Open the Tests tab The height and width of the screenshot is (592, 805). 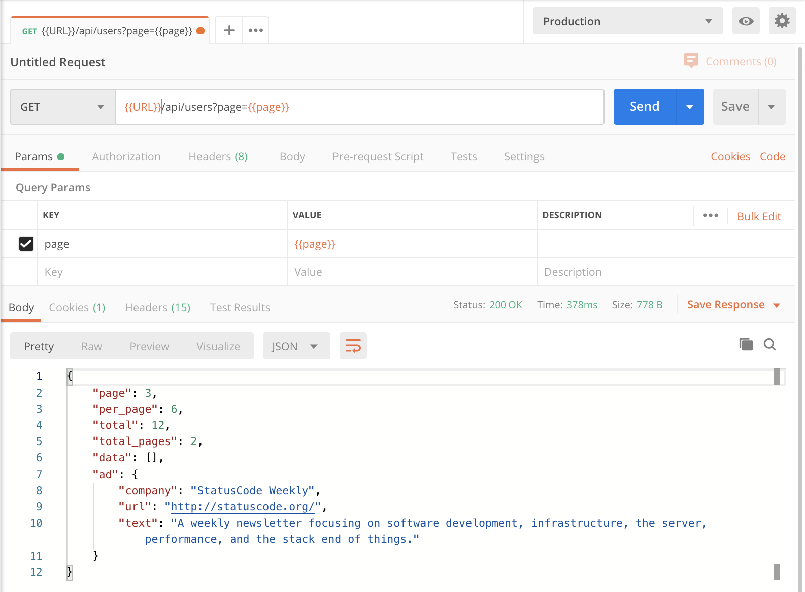pos(463,156)
